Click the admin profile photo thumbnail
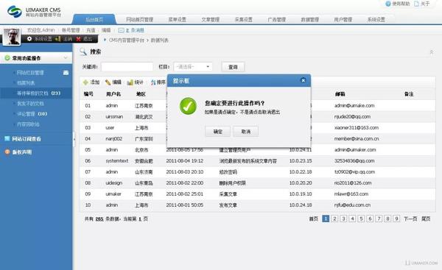This screenshot has width=442, height=270. tap(11, 37)
